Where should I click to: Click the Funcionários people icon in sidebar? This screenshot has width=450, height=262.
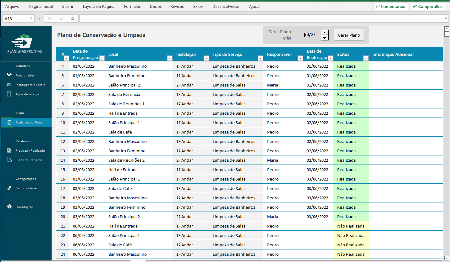9,75
